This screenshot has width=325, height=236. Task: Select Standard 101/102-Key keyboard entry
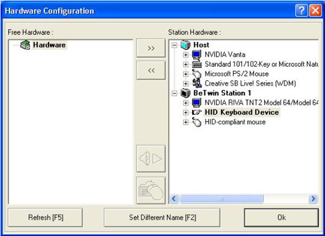click(x=261, y=64)
